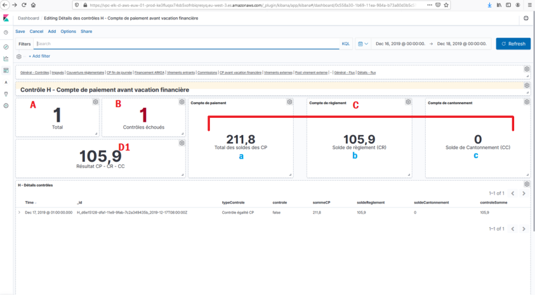Screen dimensions: 535x295
Task: Open gear menu on Contrôles échoués panel
Action: 181,102
